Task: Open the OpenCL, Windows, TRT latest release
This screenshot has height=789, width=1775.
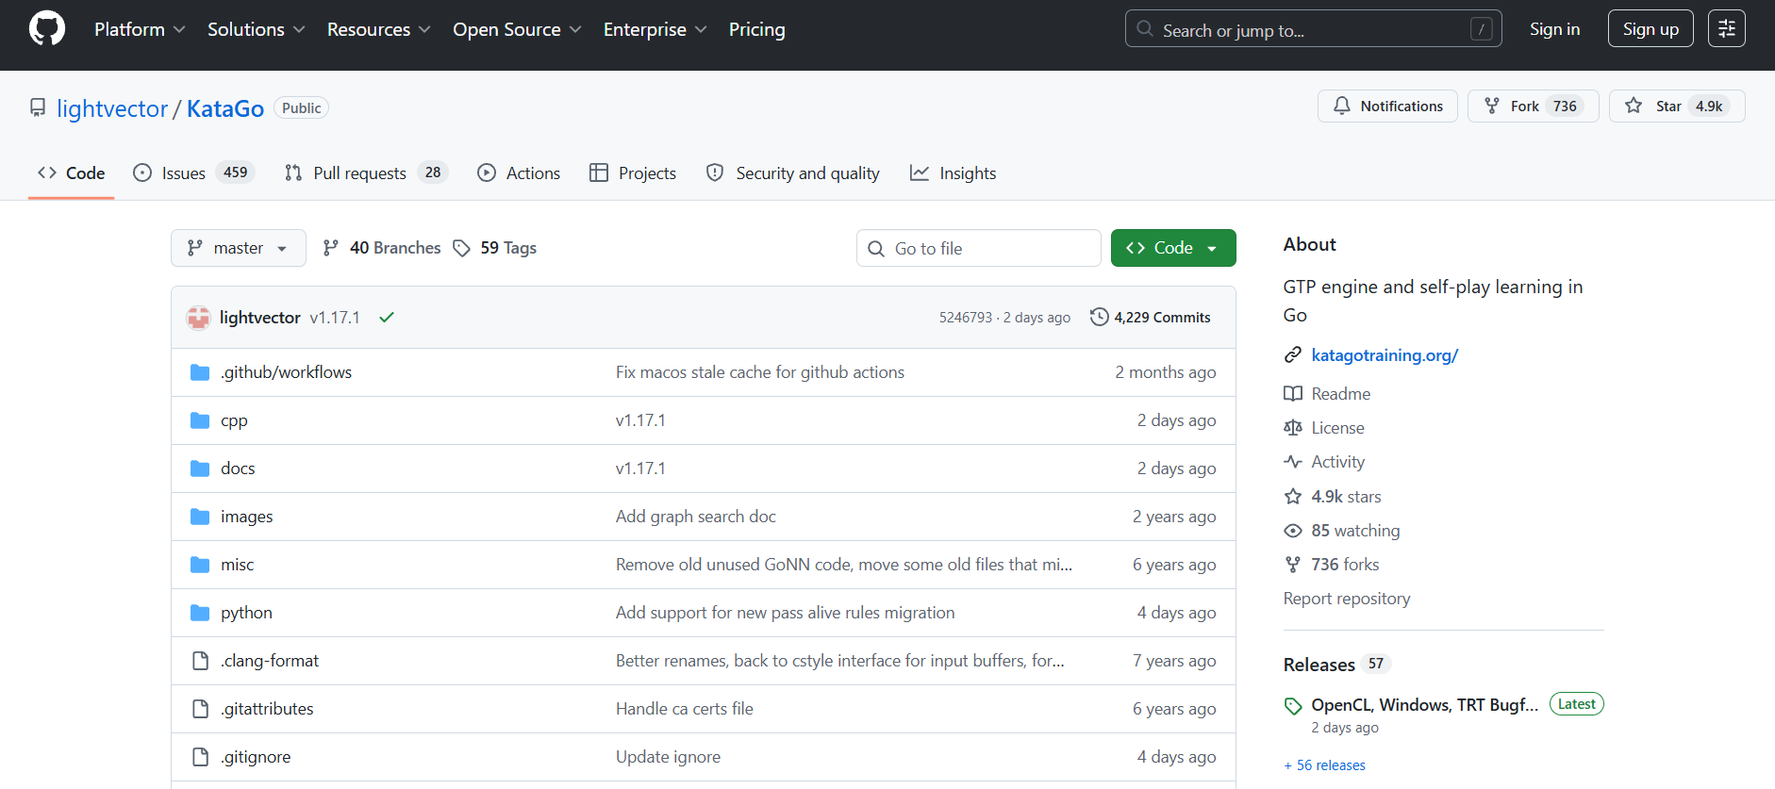Action: point(1424,705)
